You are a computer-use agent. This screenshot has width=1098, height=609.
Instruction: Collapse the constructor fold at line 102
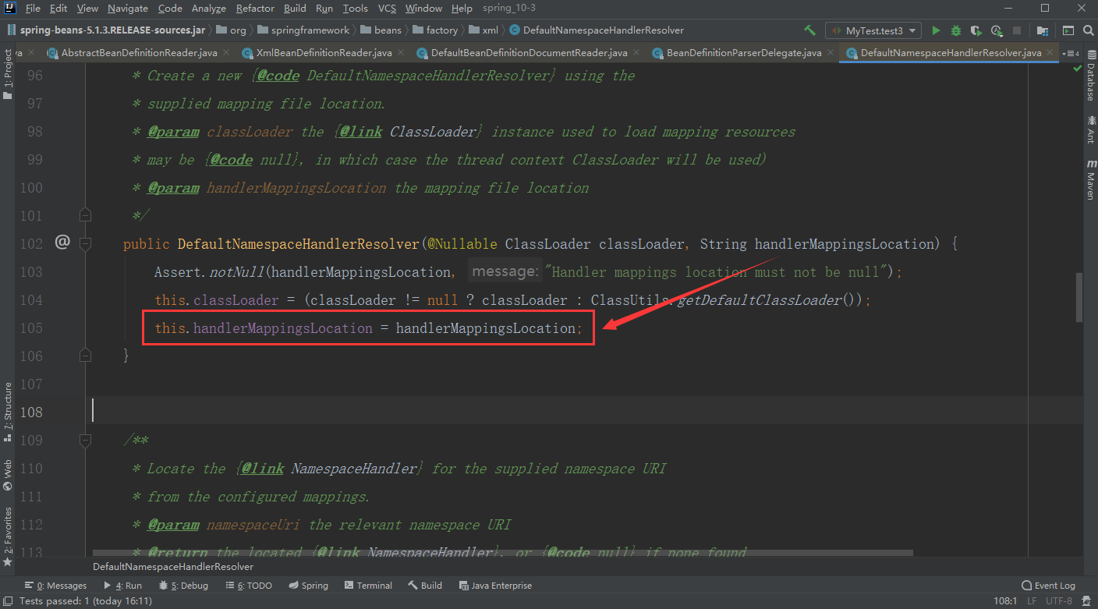tap(86, 243)
